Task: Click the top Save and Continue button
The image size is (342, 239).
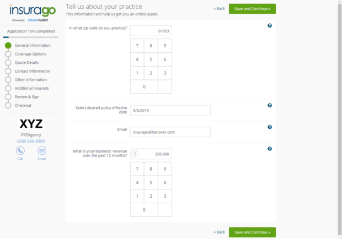Action: pyautogui.click(x=252, y=9)
